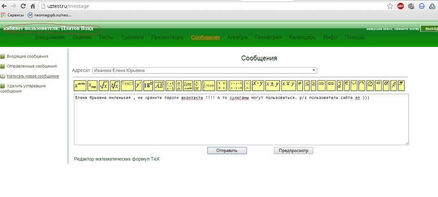Viewport: 438px width, 197px height.
Task: Insert the alpha α symbol
Action: pyautogui.click(x=386, y=85)
